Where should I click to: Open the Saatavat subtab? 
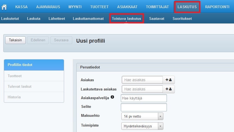click(x=157, y=18)
